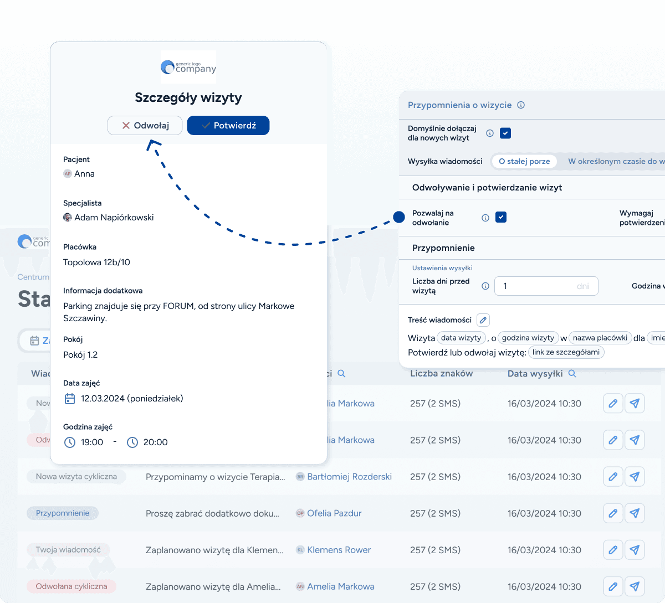The image size is (665, 603).
Task: Click search icon beside Data wysyłki header
Action: [572, 374]
